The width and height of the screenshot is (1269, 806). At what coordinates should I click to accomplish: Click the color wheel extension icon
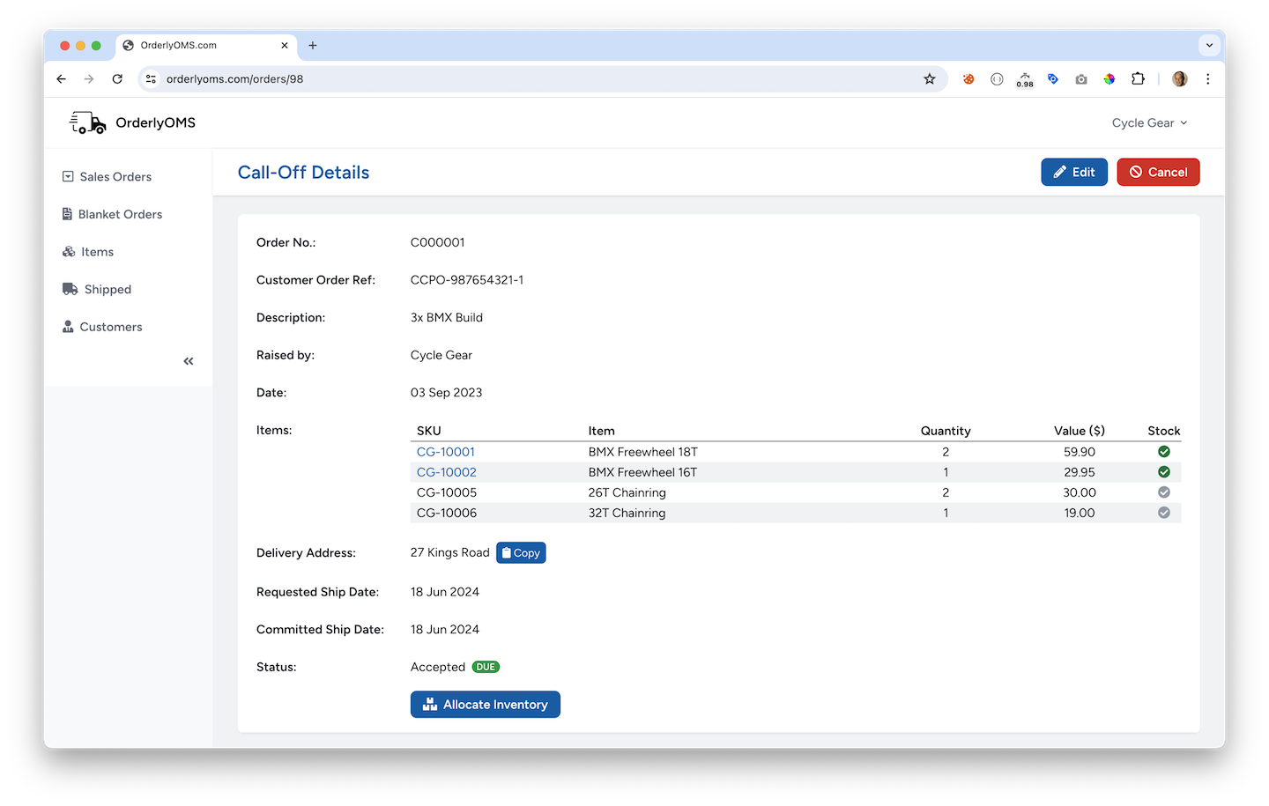coord(1109,78)
